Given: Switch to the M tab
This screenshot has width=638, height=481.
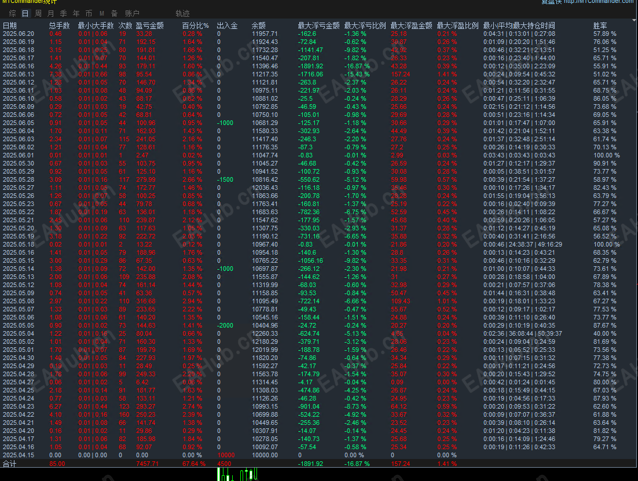Looking at the screenshot, I should tap(102, 13).
